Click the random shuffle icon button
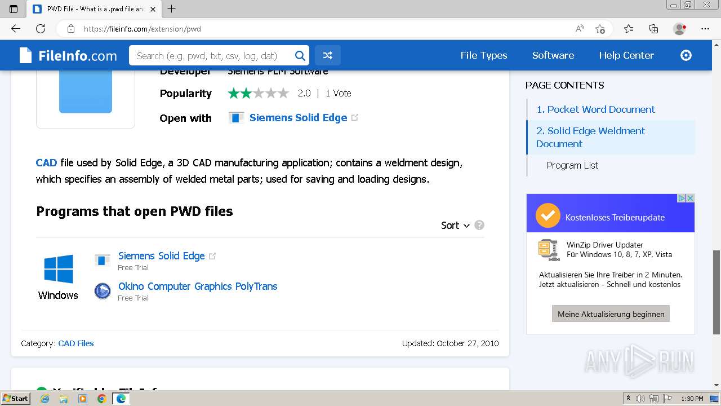721x406 pixels. coord(328,55)
